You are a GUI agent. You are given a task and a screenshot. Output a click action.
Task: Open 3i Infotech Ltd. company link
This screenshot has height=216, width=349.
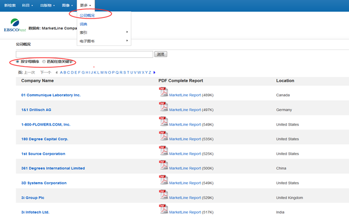click(35, 212)
